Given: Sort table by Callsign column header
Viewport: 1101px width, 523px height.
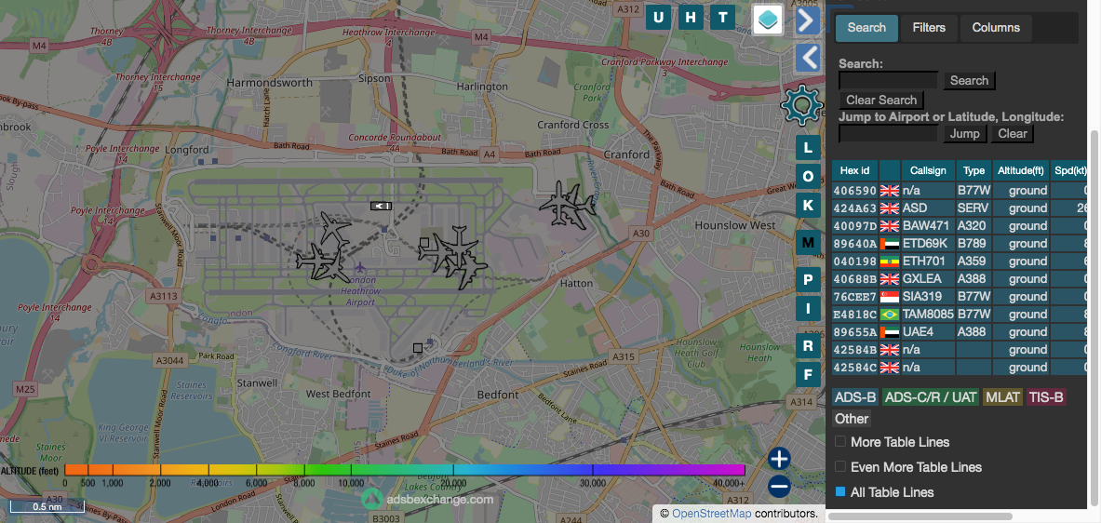Looking at the screenshot, I should pos(928,170).
